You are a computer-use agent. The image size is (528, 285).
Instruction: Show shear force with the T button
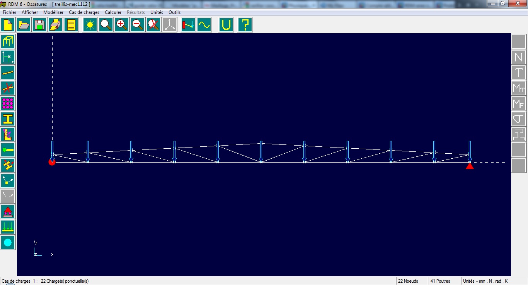pos(519,73)
